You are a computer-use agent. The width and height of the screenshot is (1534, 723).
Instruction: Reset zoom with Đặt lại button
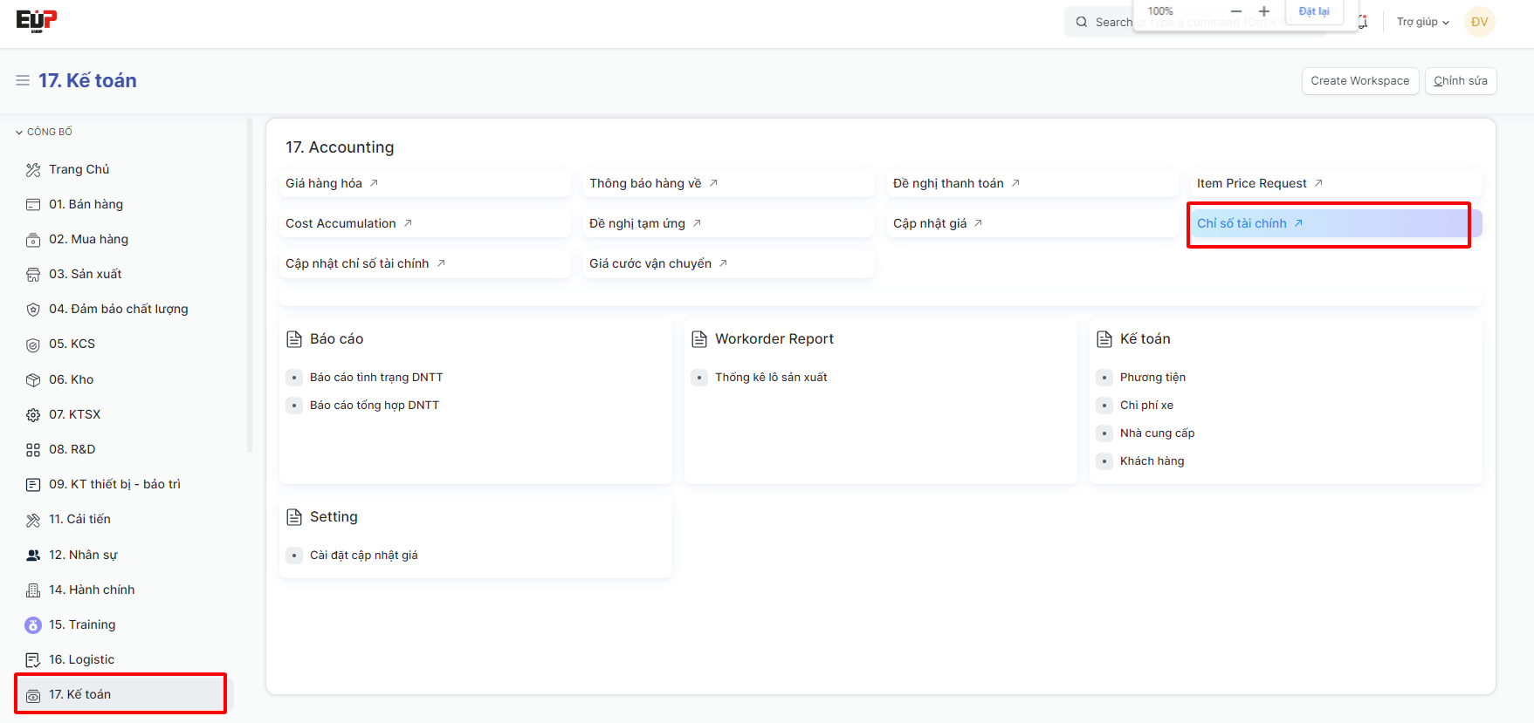pyautogui.click(x=1313, y=11)
